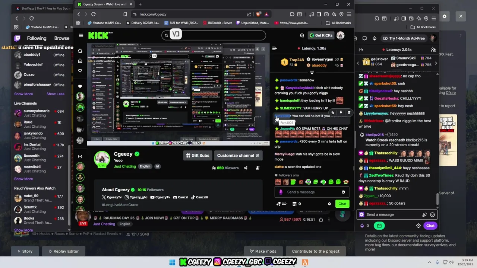
Task: Open the Windows Start button
Action: 172,262
